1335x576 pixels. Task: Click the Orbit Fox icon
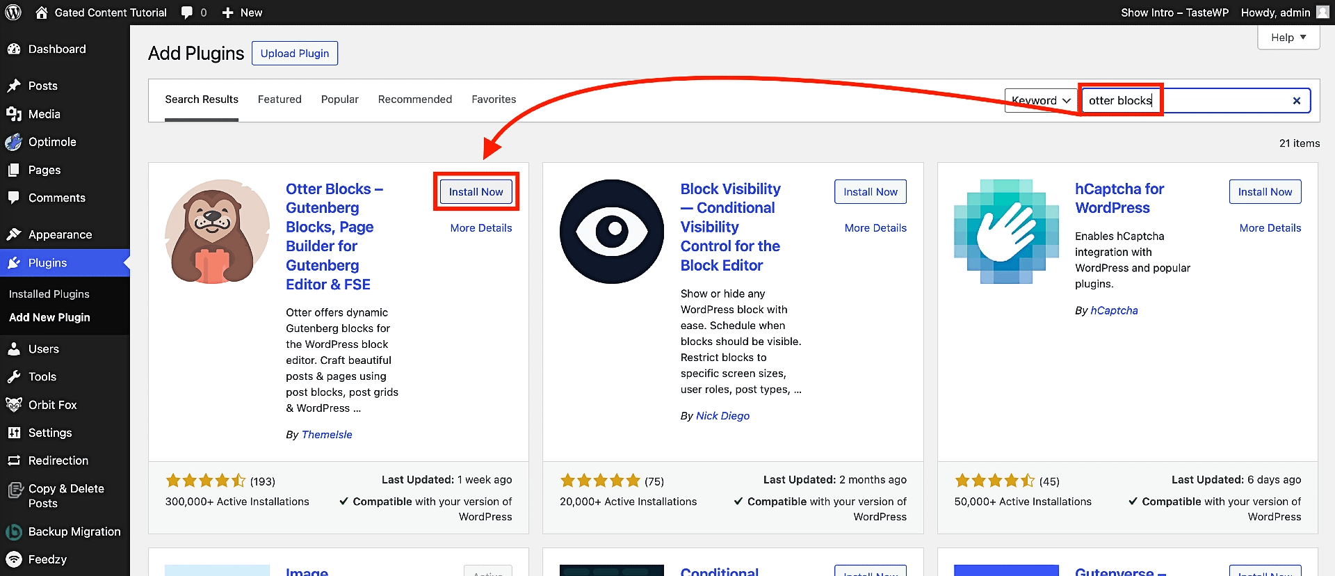pos(14,404)
